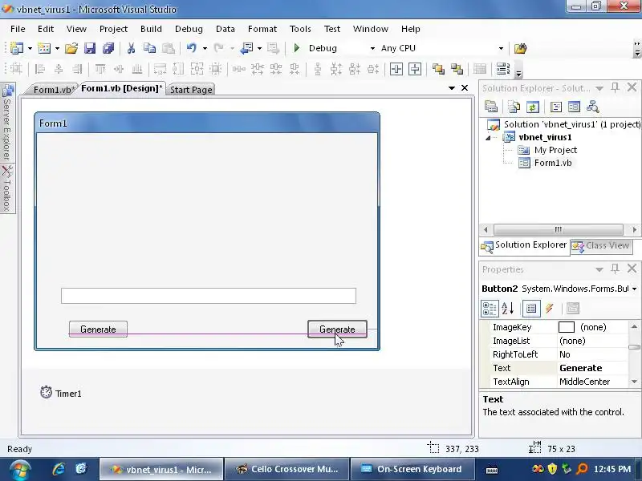Switch to the Form1.vb code tab

click(53, 89)
